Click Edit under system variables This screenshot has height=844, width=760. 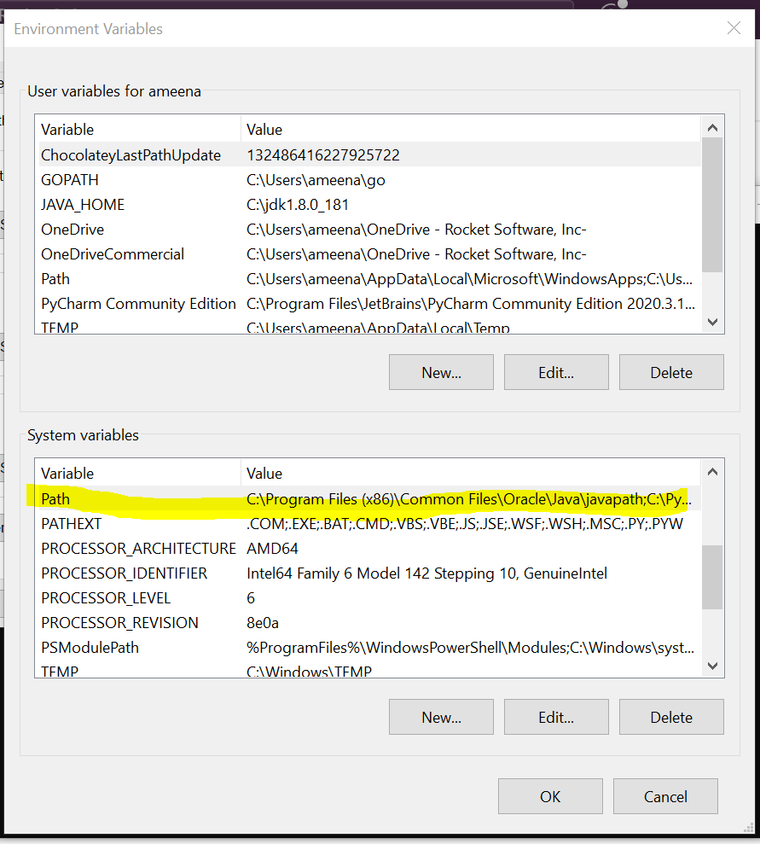(556, 717)
